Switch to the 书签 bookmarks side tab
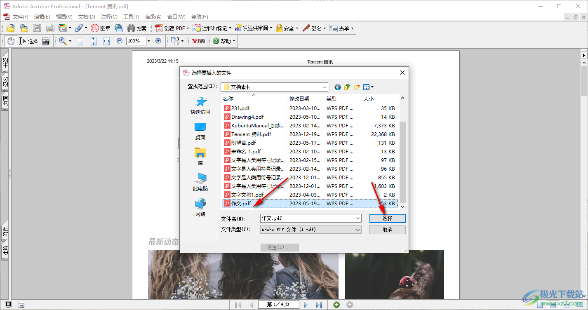Screen dimensions: 588x310 5,63
